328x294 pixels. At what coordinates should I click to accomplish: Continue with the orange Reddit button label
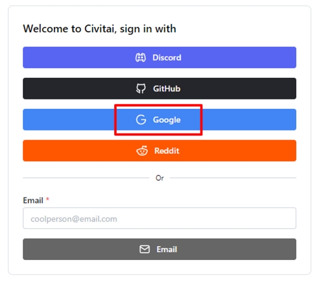(x=167, y=151)
